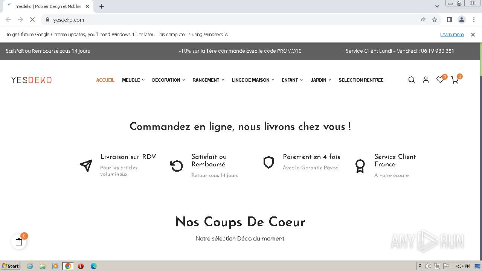Share this page via the share icon
This screenshot has height=271, width=482.
(x=423, y=20)
